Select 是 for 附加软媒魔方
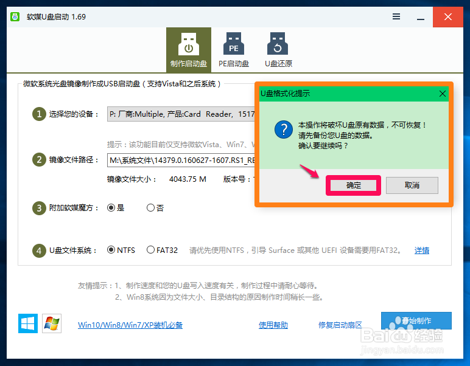The width and height of the screenshot is (470, 366). point(116,208)
